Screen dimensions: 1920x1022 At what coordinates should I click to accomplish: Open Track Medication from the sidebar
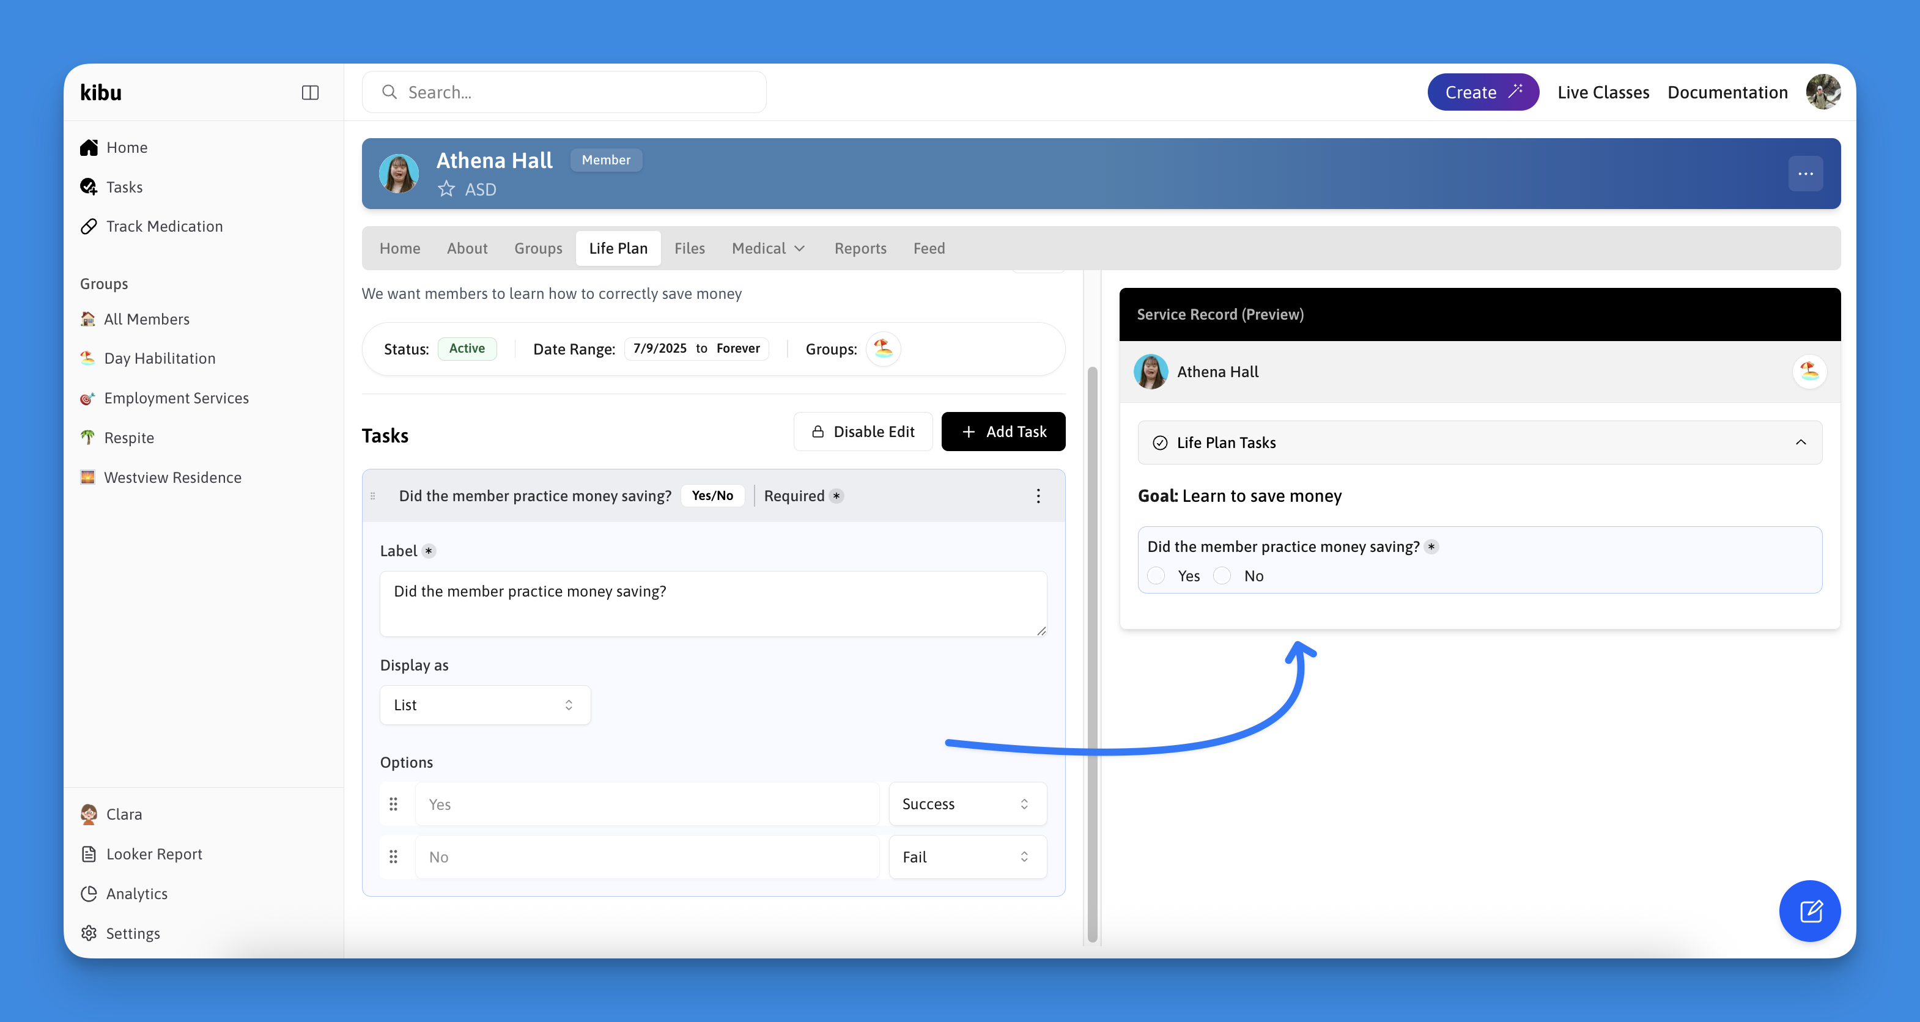(164, 226)
